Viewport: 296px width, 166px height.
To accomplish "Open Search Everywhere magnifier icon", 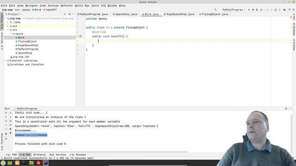I will [294, 10].
